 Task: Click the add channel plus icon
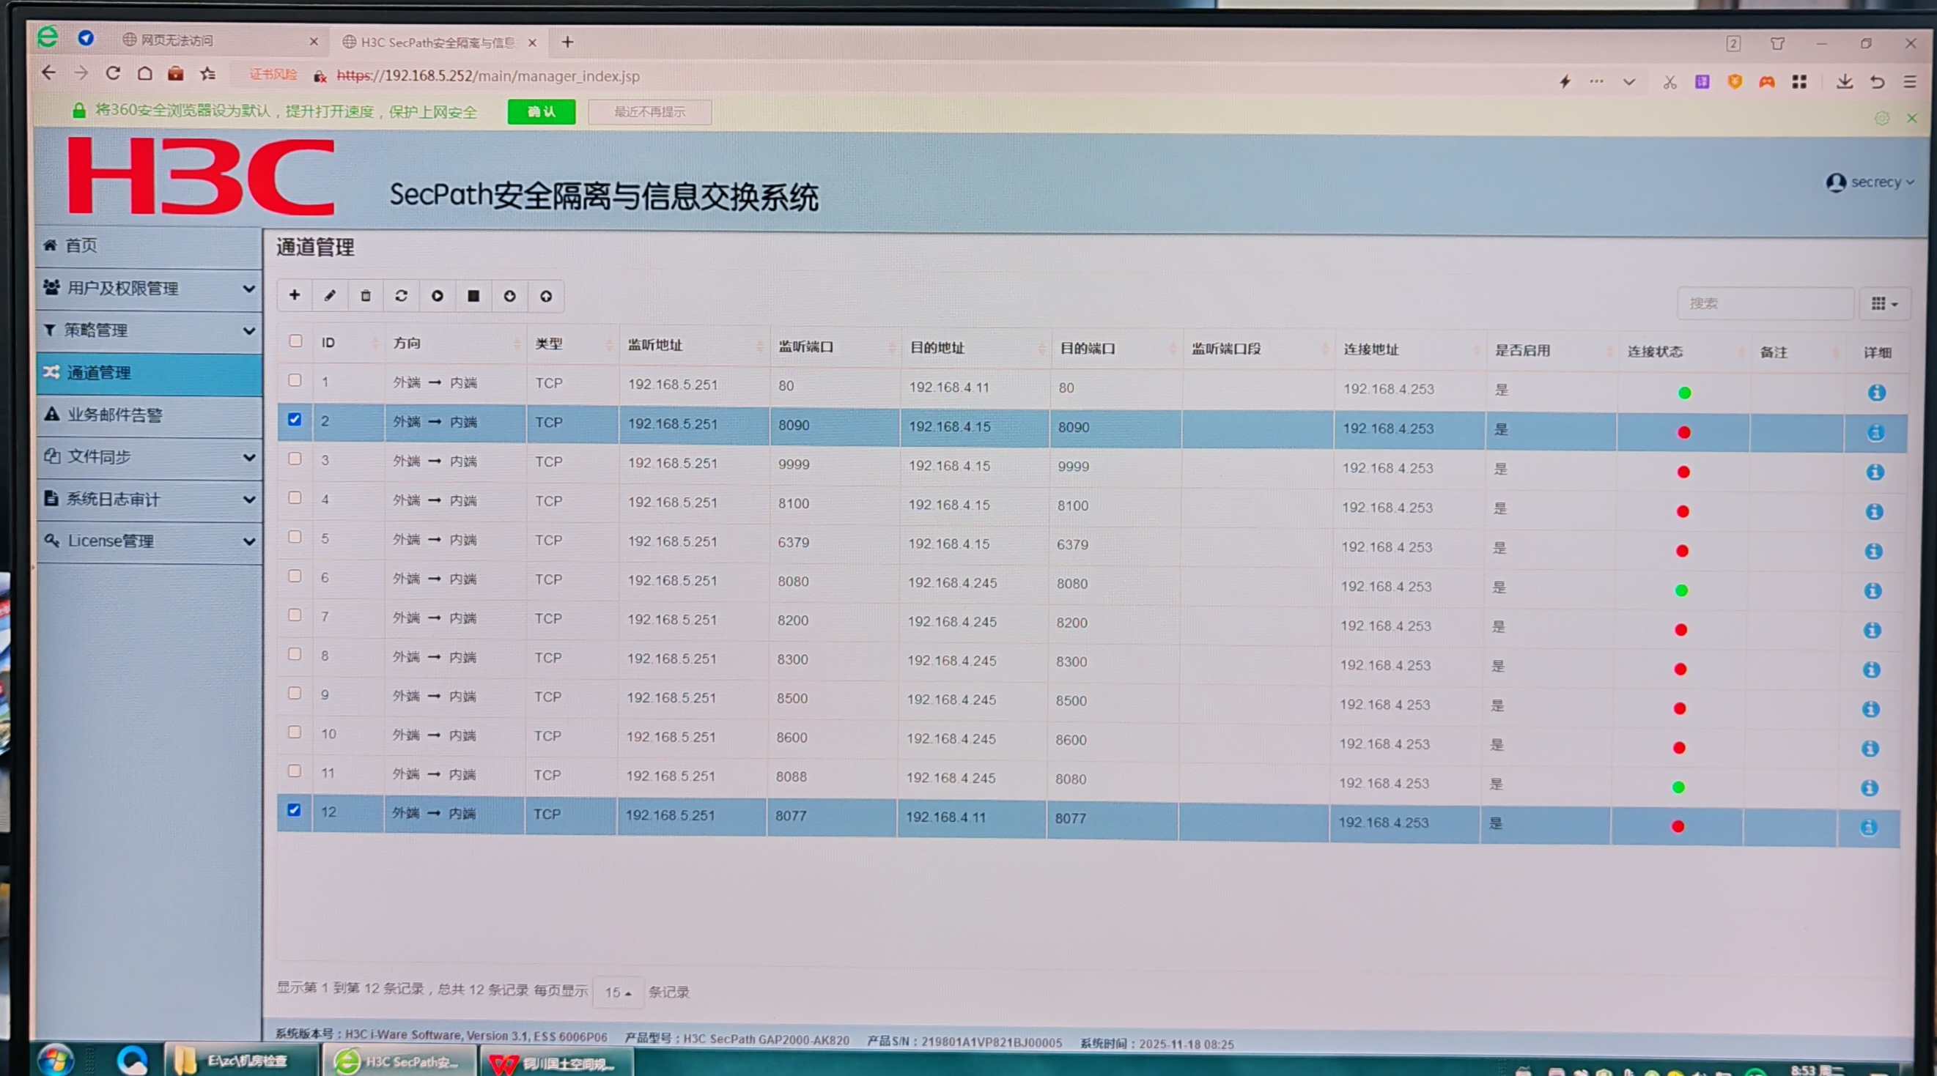[x=295, y=295]
